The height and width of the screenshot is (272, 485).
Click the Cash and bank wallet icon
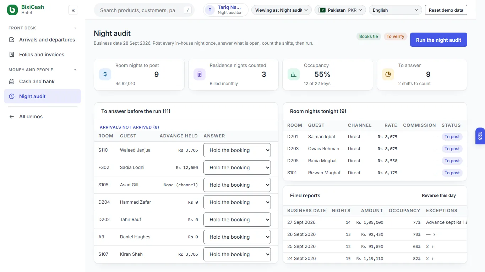[12, 81]
